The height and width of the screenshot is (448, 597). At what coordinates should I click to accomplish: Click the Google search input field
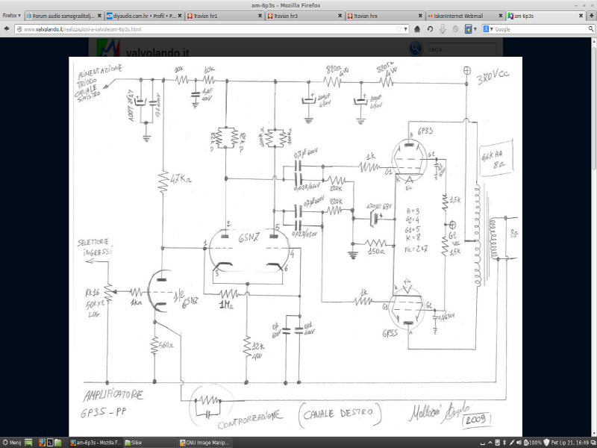click(x=539, y=29)
